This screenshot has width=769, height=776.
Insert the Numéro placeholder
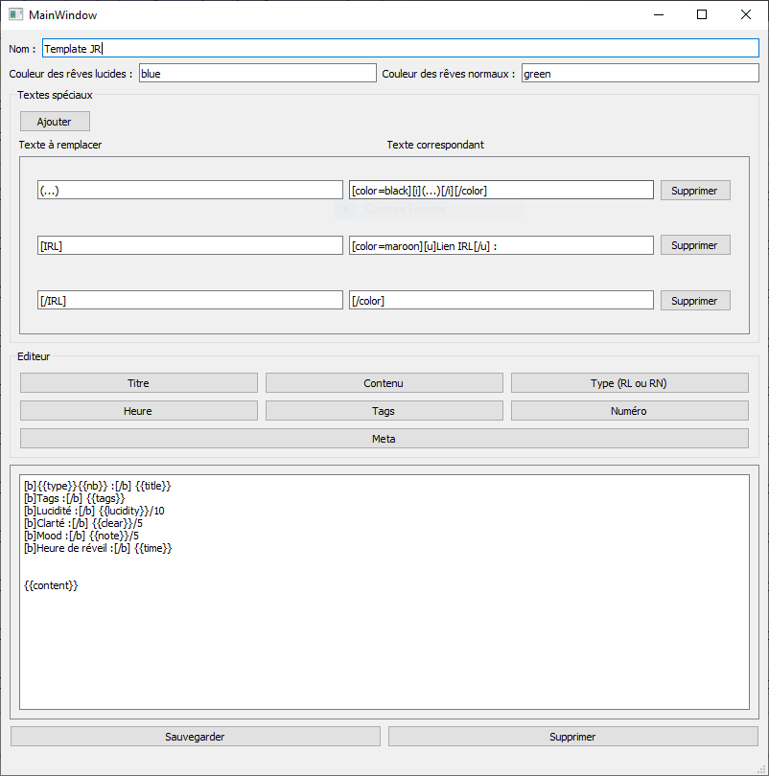(x=629, y=411)
